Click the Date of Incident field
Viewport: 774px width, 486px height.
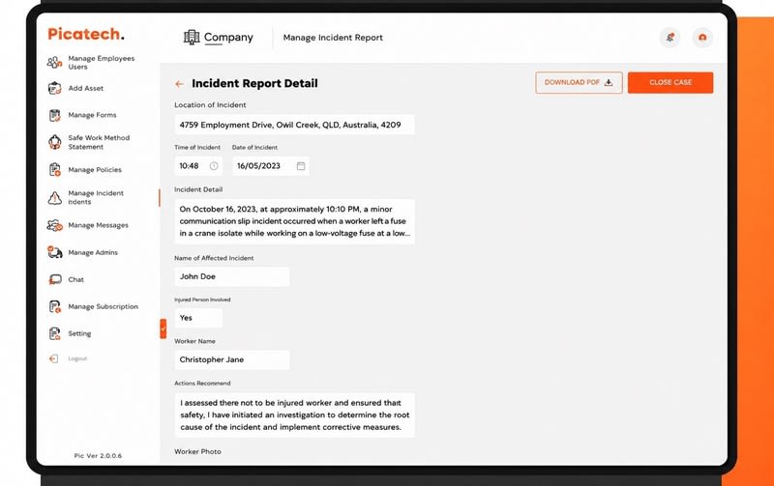pos(271,166)
